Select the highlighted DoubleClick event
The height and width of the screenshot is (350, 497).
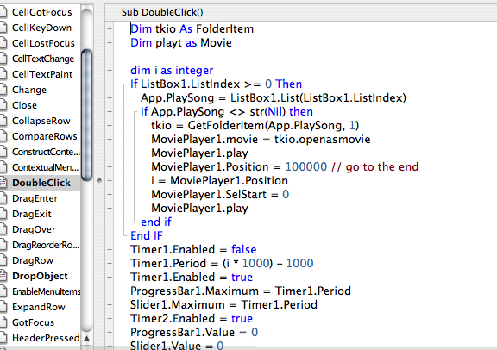pos(41,183)
